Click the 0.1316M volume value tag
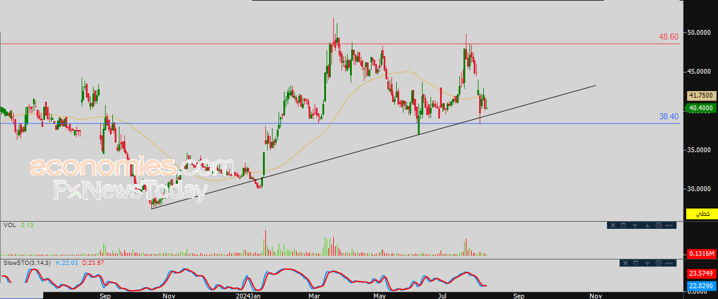This screenshot has width=718, height=299. [701, 253]
